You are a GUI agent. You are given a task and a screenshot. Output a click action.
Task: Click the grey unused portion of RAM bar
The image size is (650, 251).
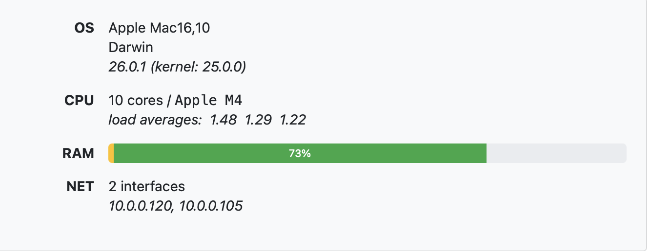(556, 154)
